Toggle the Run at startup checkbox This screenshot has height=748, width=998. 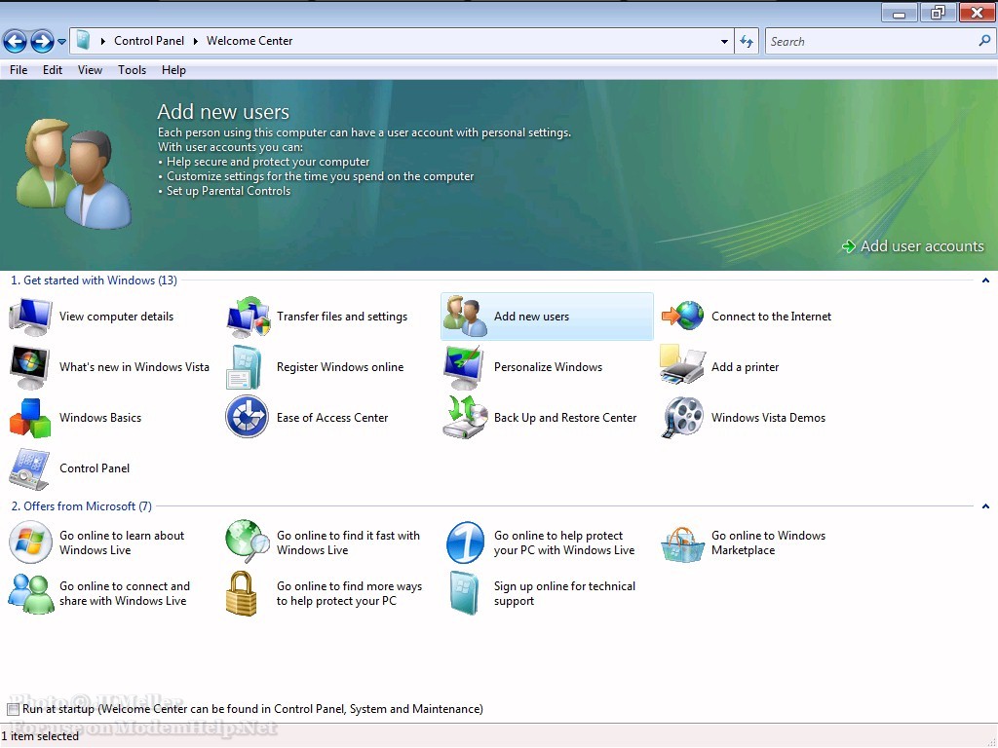[x=13, y=709]
